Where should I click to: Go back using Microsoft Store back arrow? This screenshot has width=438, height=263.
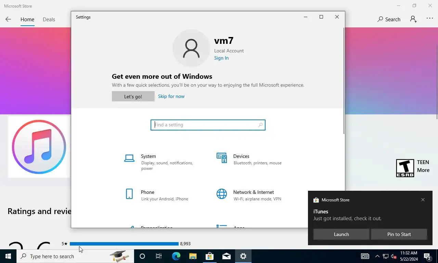pyautogui.click(x=8, y=19)
